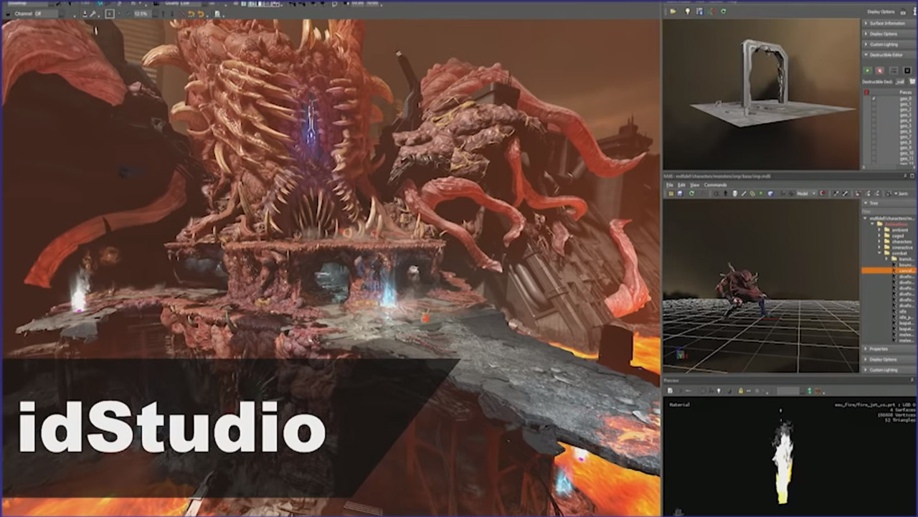This screenshot has width=918, height=517.
Task: Click the red remove button in Destructible Editor
Action: (x=880, y=70)
